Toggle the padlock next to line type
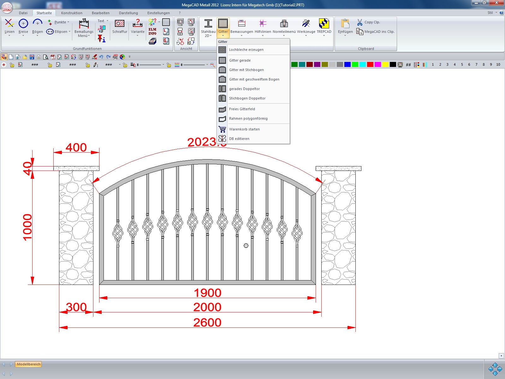 (x=125, y=65)
